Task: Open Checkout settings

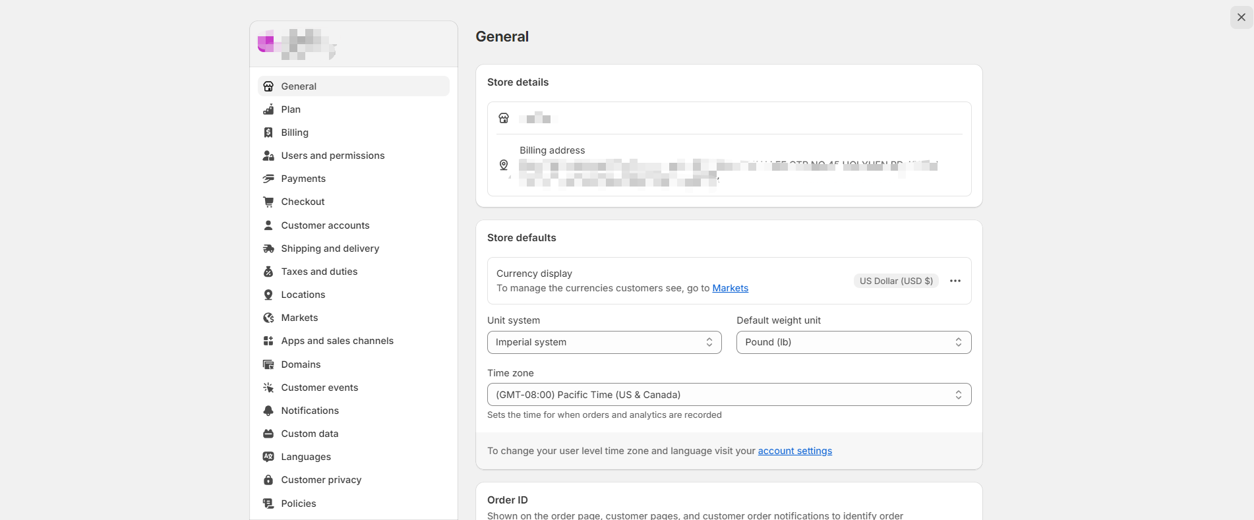Action: (353, 202)
